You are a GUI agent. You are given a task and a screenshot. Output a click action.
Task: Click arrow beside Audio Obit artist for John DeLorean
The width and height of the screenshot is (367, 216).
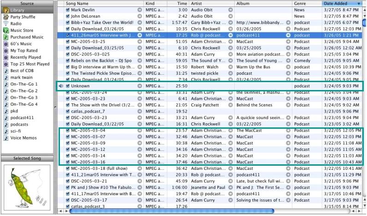[x=231, y=16]
